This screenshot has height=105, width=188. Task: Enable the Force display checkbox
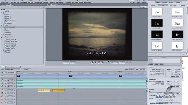pos(172,74)
